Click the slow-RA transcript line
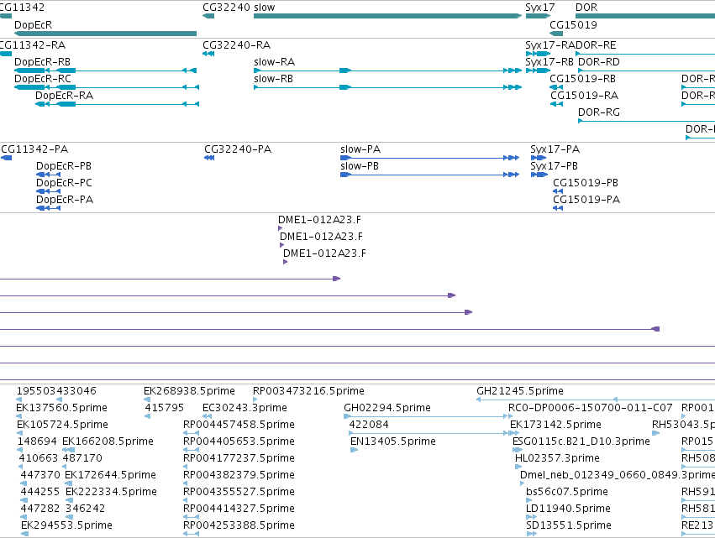 [387, 71]
